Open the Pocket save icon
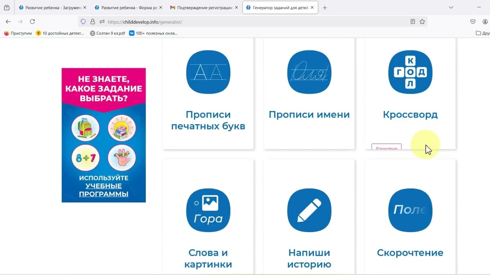Viewport: 490px width, 275px height. [473, 22]
